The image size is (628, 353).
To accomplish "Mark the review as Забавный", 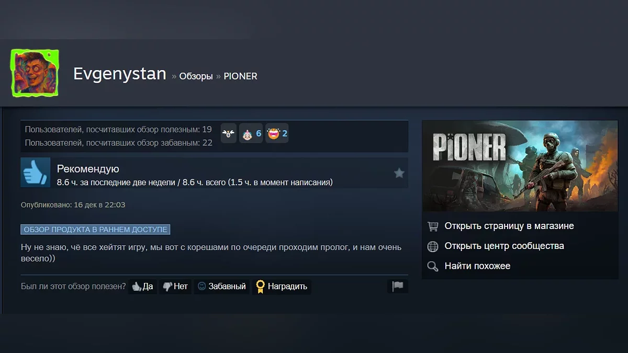I will coord(221,287).
